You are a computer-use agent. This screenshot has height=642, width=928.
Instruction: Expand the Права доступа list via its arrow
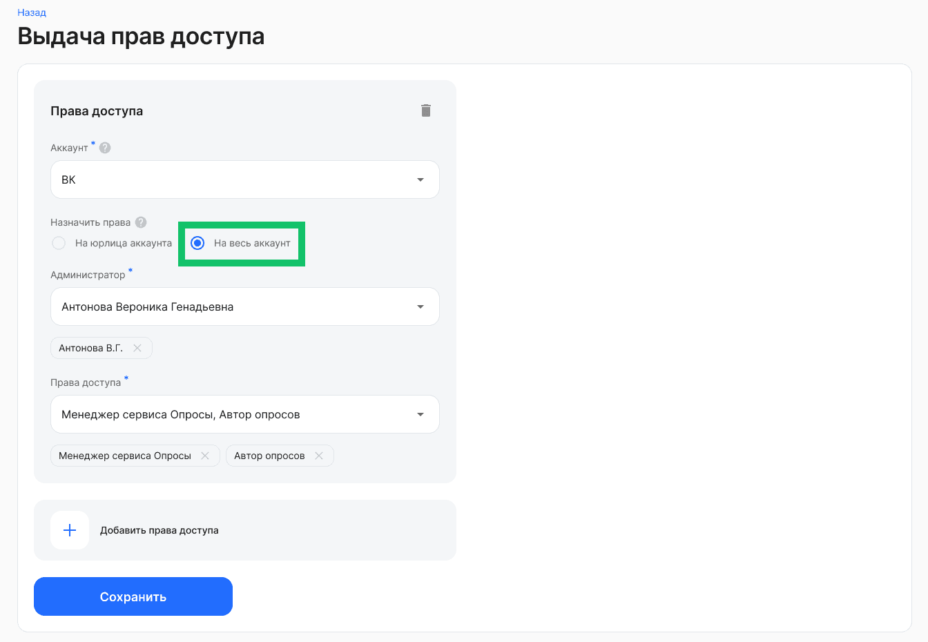pyautogui.click(x=420, y=414)
